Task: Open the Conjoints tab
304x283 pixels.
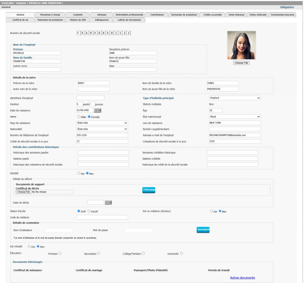Action: (x=78, y=15)
